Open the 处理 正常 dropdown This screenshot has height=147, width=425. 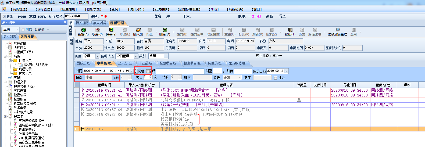[x=240, y=78]
